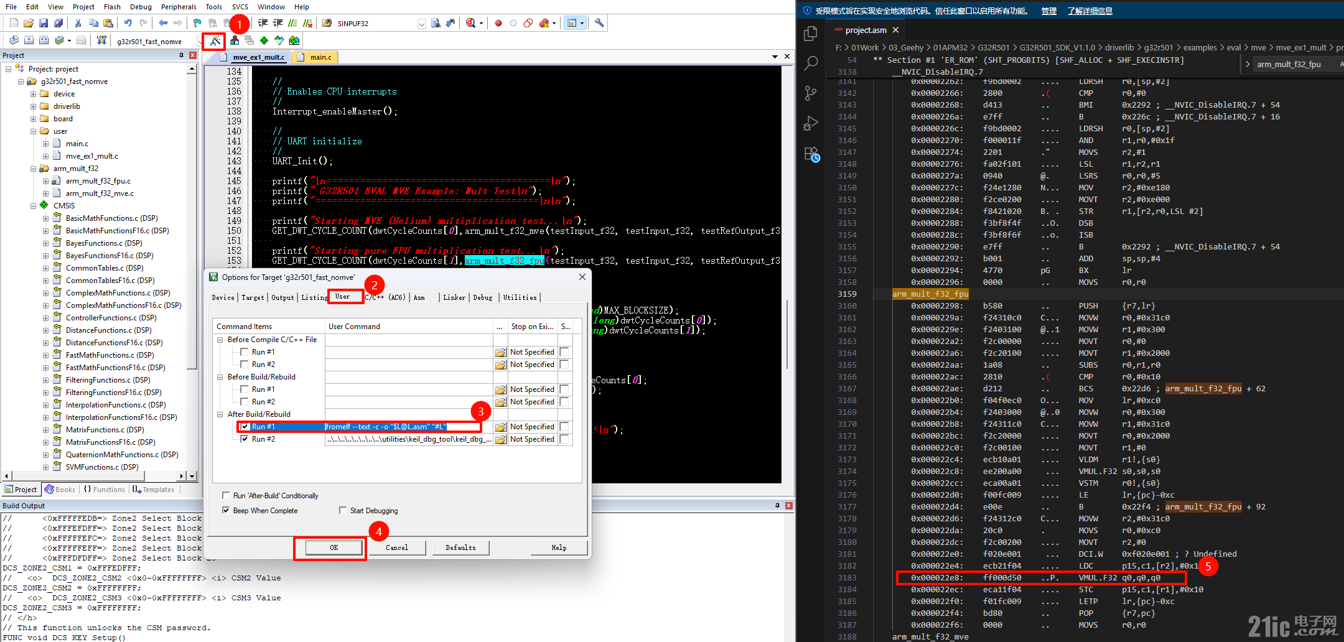Screen dimensions: 1344x642
Task: Expand the driverlib folder in Project tree
Action: coord(34,106)
